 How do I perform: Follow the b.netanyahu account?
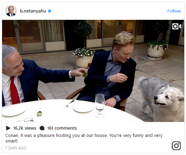click(x=174, y=11)
